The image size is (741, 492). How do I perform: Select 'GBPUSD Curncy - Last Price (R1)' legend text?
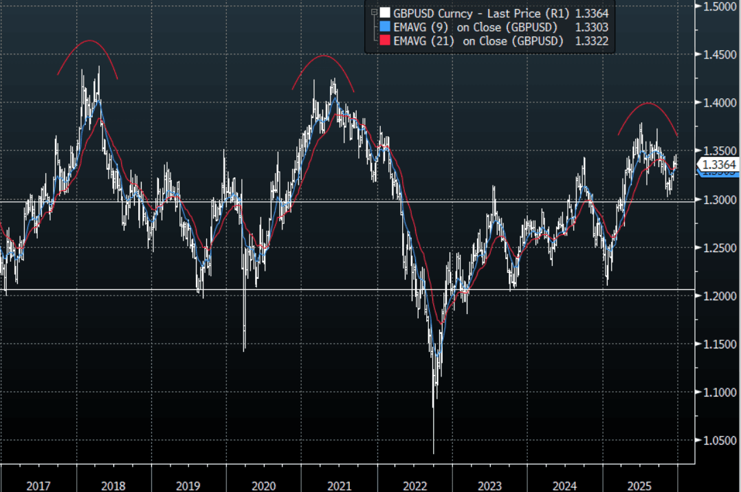point(481,13)
